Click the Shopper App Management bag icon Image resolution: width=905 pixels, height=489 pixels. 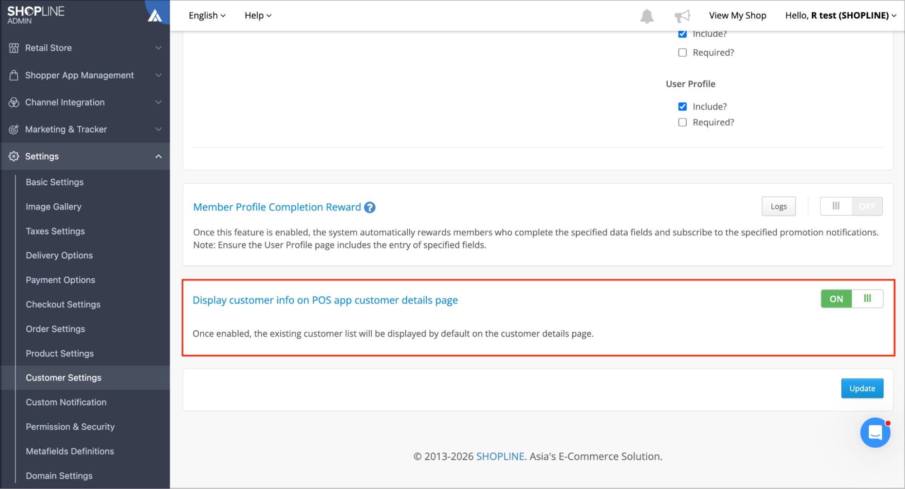tap(14, 75)
